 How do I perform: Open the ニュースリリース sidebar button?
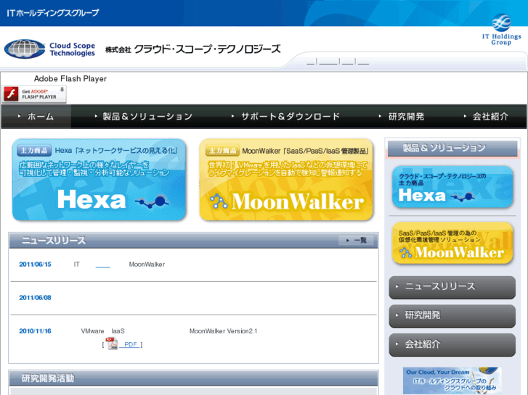[452, 287]
